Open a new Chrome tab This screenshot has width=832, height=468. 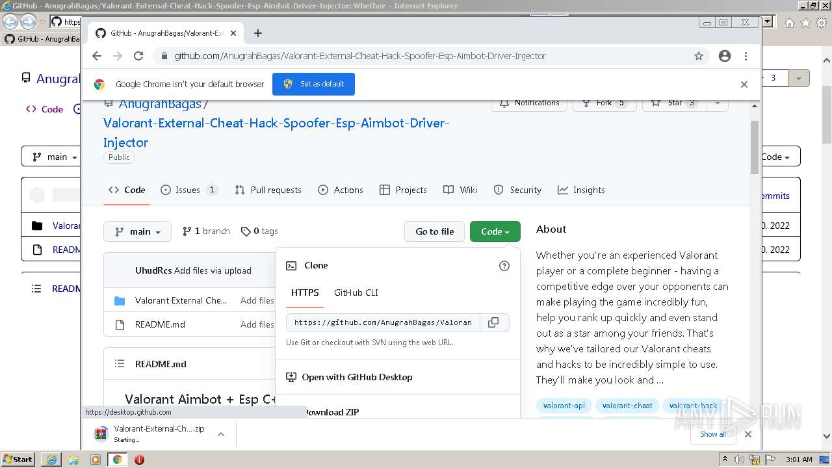(258, 33)
